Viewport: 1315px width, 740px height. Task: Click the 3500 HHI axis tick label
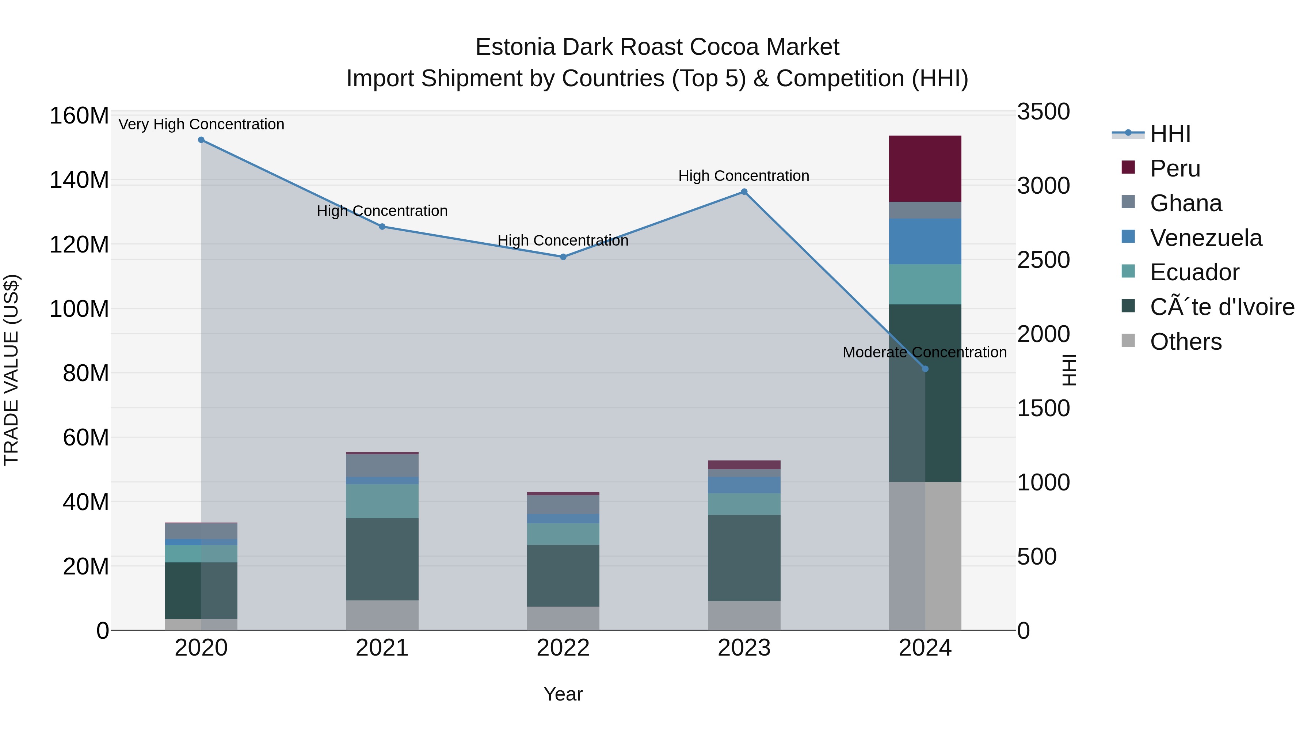coord(1044,111)
